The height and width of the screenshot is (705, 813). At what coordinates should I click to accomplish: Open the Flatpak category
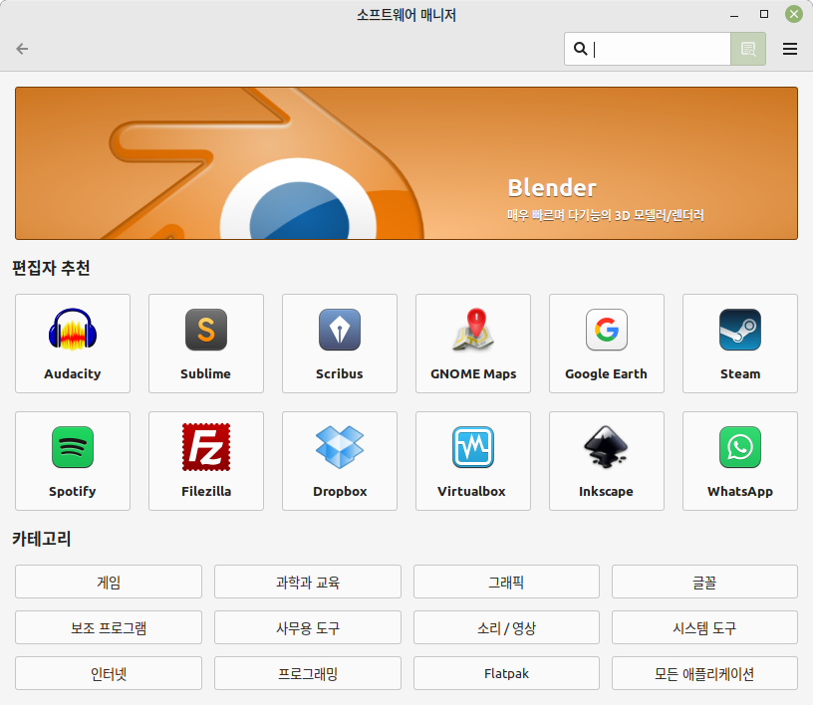point(506,673)
